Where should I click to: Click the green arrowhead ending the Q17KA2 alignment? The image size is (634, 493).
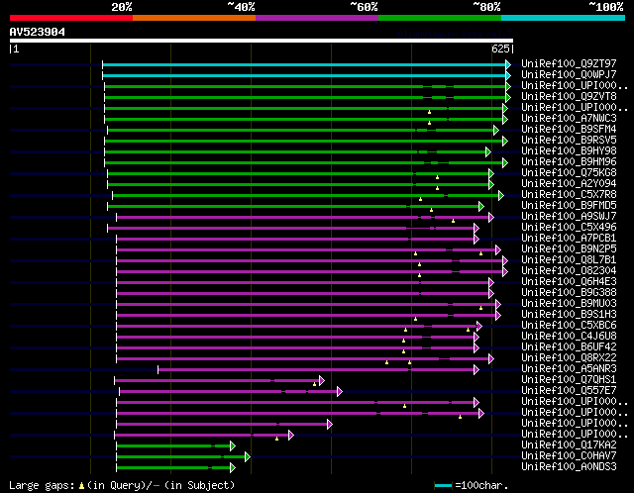tap(233, 446)
